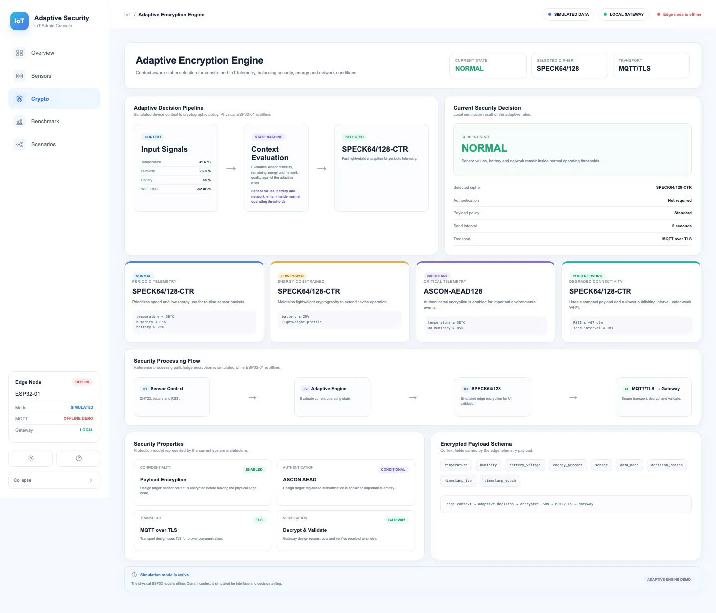Click the Wi-Fi RSSI '-52 dBm' value
Viewport: 716px width, 613px height.
204,189
